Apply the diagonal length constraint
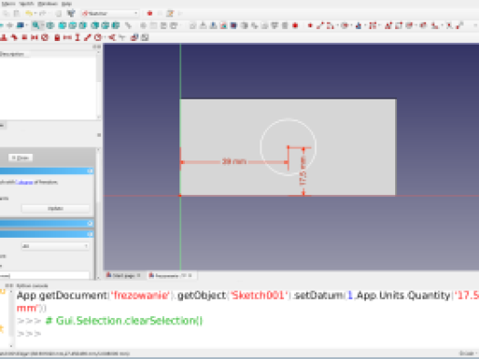 click(87, 37)
